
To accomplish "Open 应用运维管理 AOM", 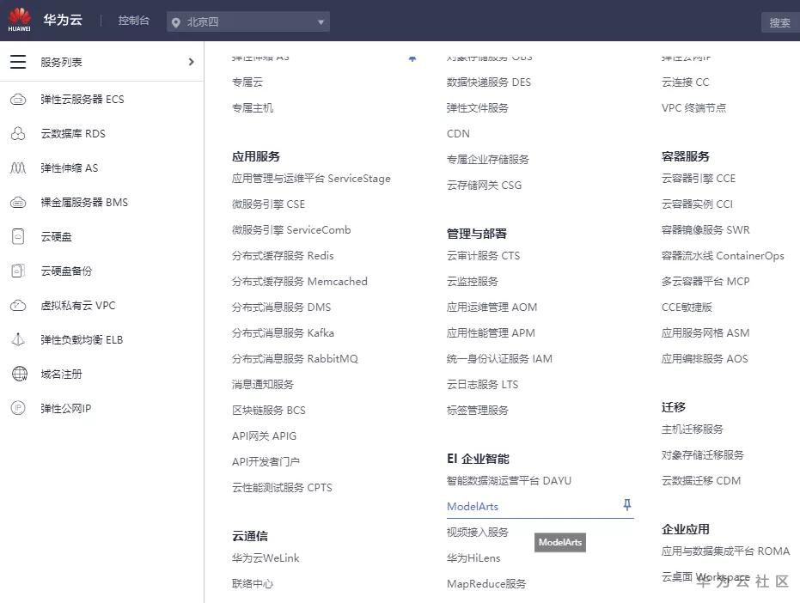I will click(x=492, y=308).
